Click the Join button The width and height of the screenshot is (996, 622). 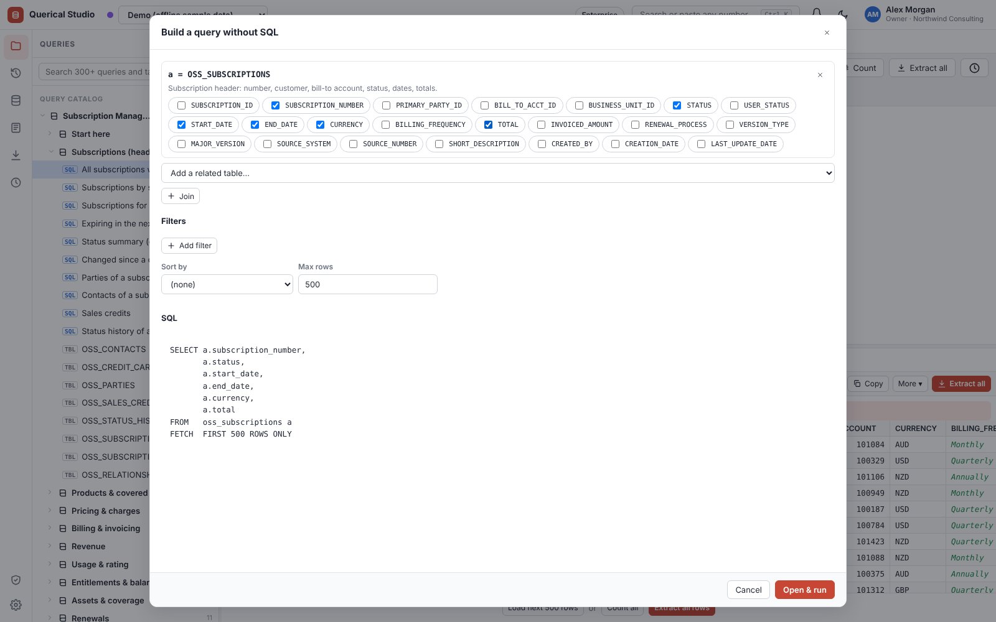(181, 197)
